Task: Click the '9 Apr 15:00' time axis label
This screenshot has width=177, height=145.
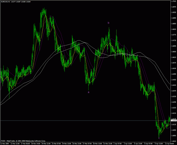Action: pos(159,144)
